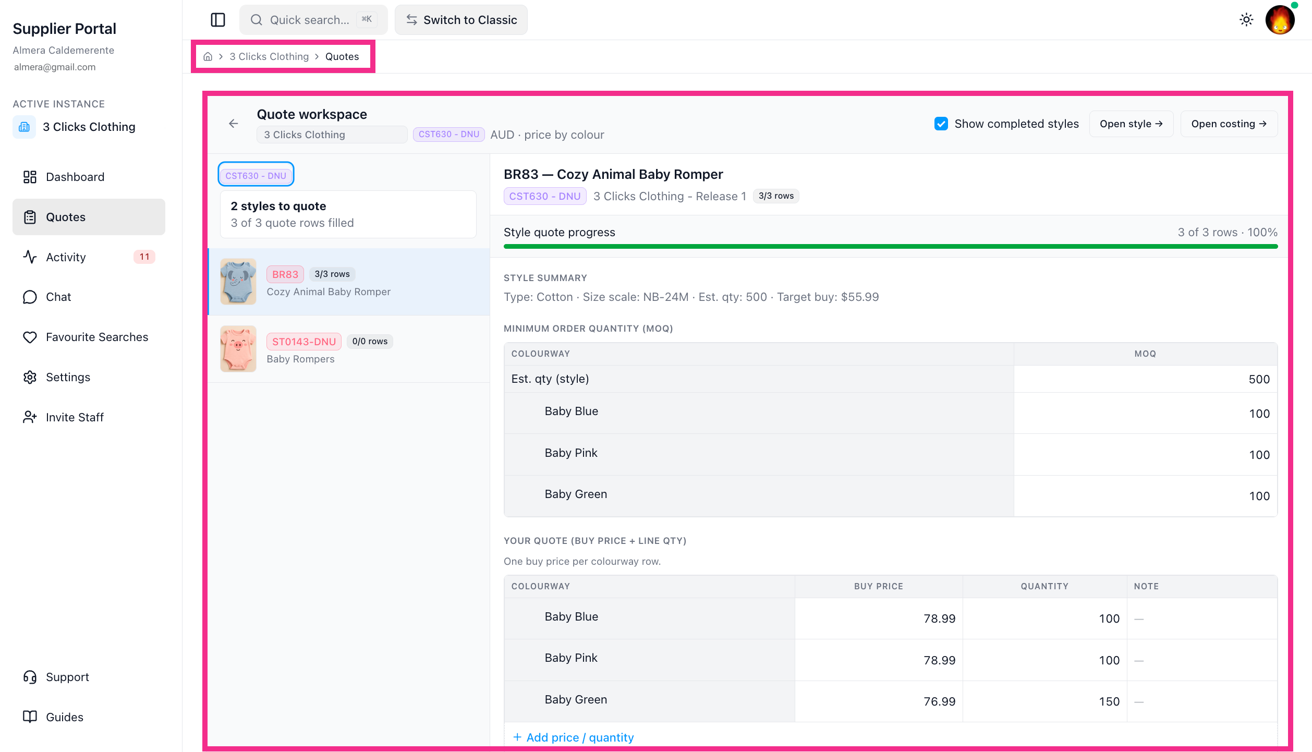Click the Dashboard grid icon
This screenshot has height=752, width=1312.
coord(30,177)
